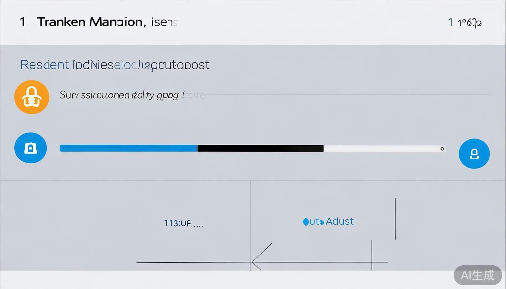This screenshot has width=506, height=289.
Task: Open the blue "Resdent" heading link
Action: (44, 65)
